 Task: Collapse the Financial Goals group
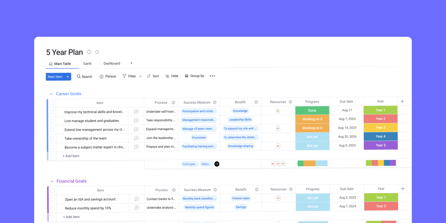(51, 181)
